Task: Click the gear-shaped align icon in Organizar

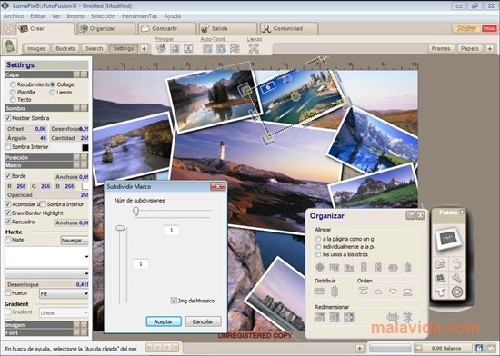Action: coord(320,268)
